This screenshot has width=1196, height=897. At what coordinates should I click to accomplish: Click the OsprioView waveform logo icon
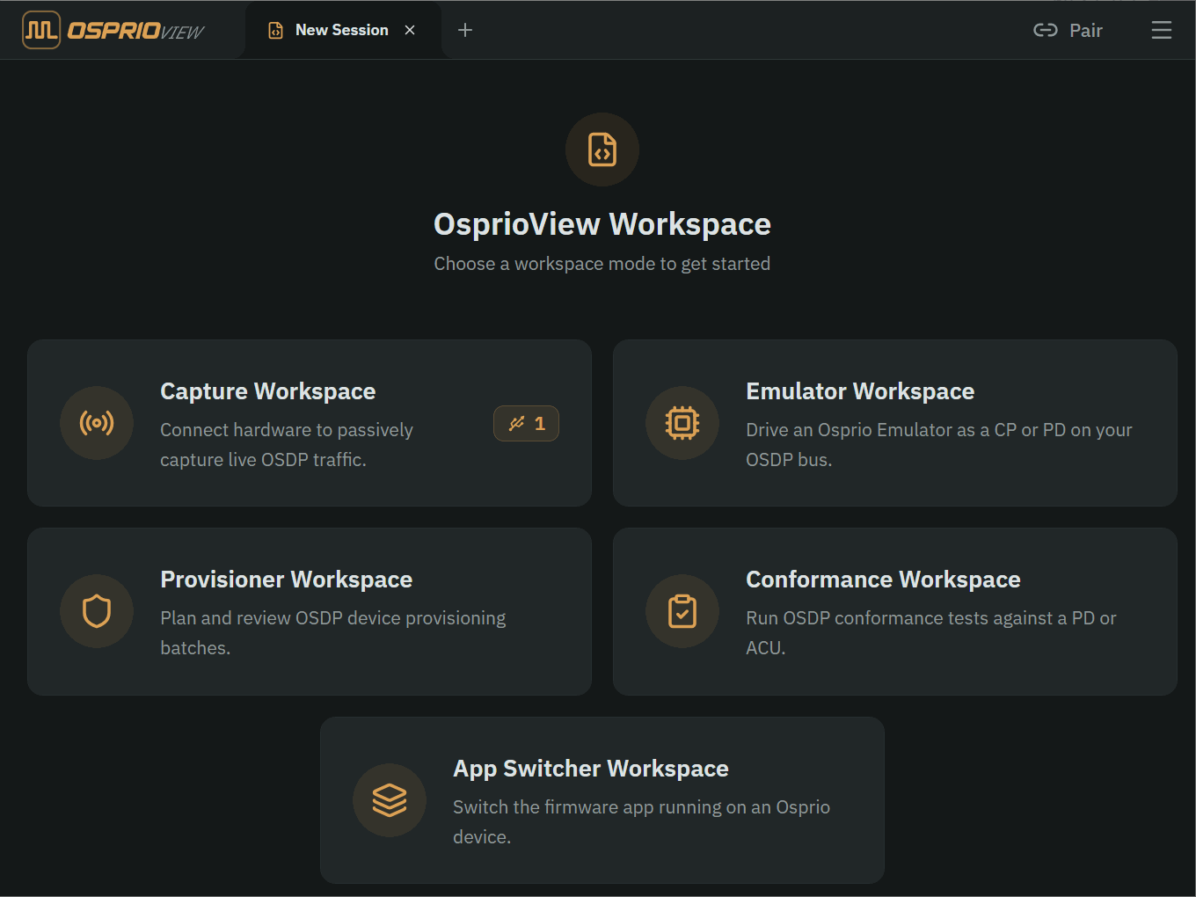(x=41, y=30)
